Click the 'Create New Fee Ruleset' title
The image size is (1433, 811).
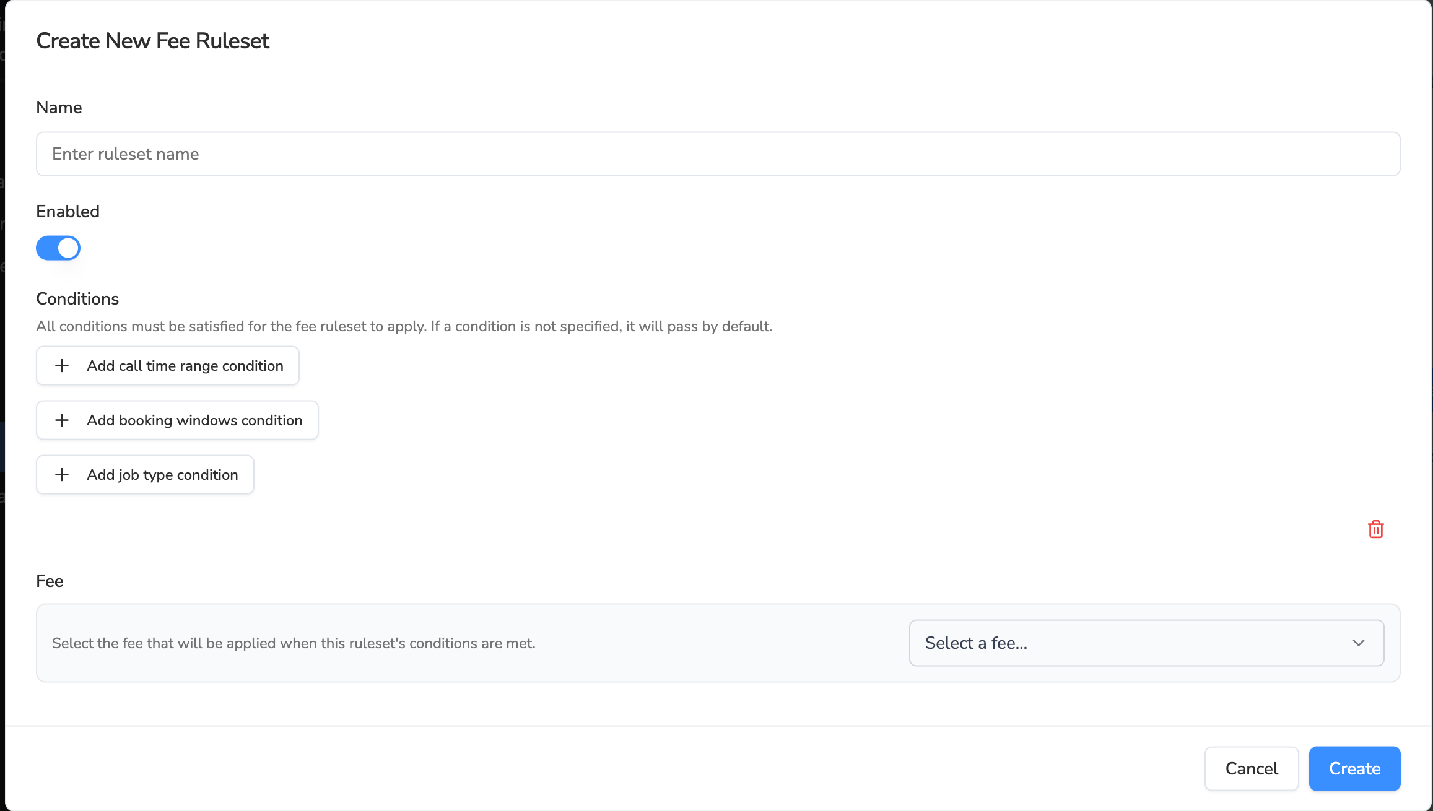tap(152, 41)
